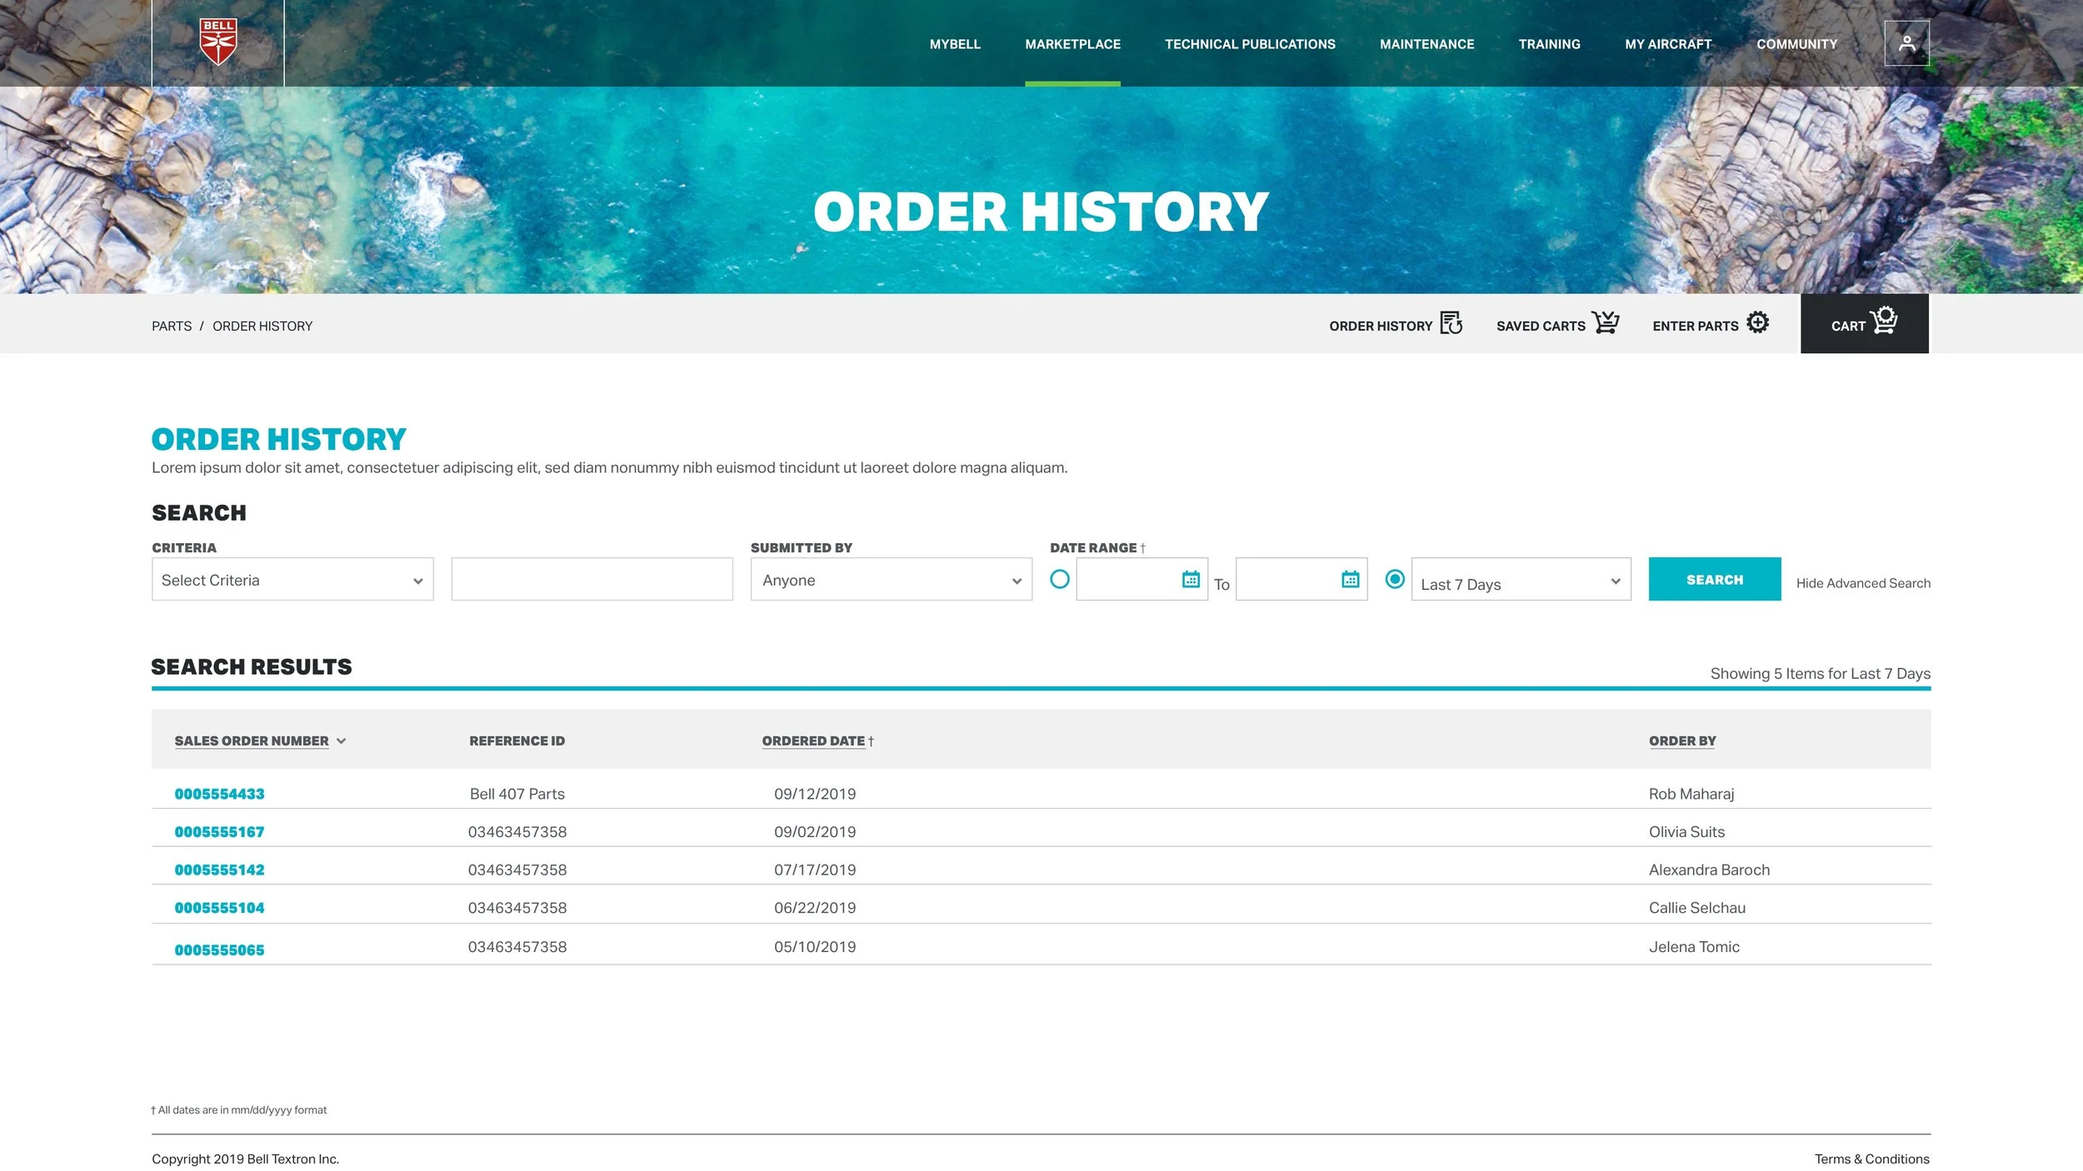2083x1171 pixels.
Task: Navigate to Maintenance menu
Action: 1426,44
